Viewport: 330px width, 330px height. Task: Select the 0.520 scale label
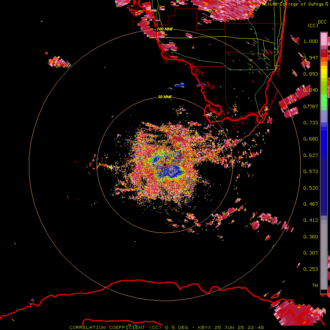(311, 188)
